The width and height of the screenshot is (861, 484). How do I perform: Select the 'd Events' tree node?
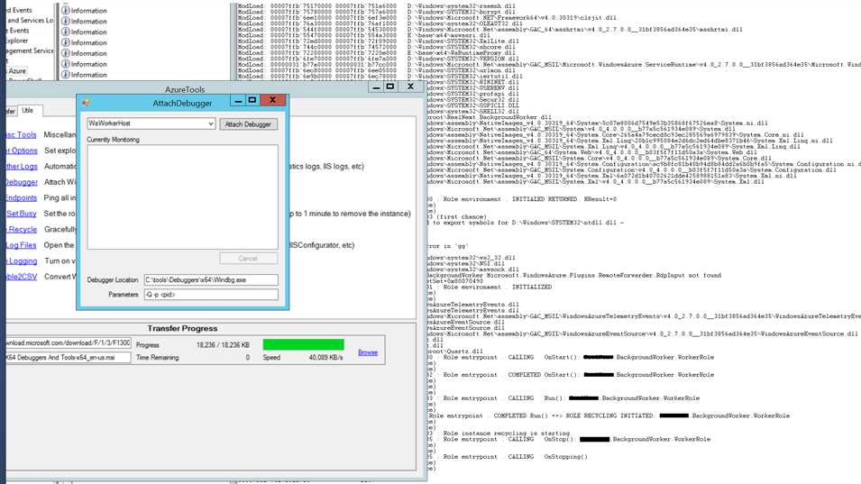click(19, 11)
